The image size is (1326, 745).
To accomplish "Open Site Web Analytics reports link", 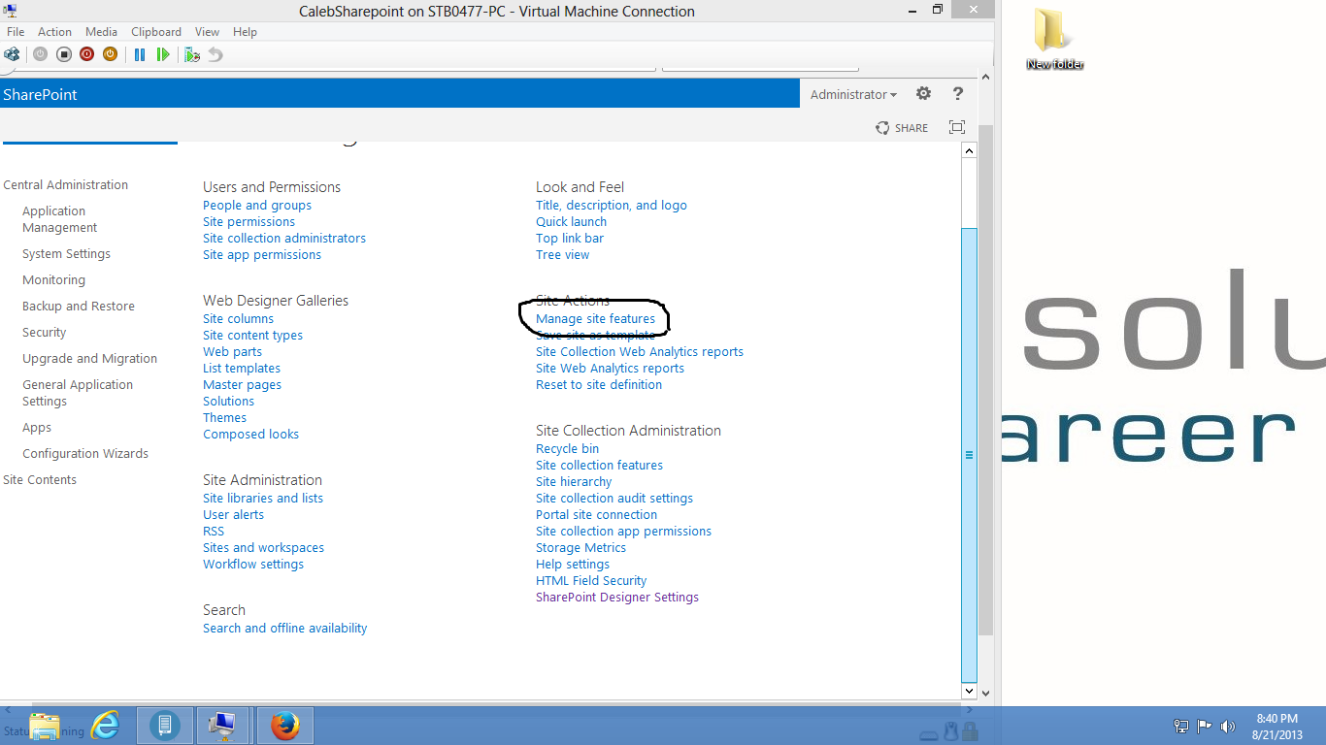I will pos(610,369).
